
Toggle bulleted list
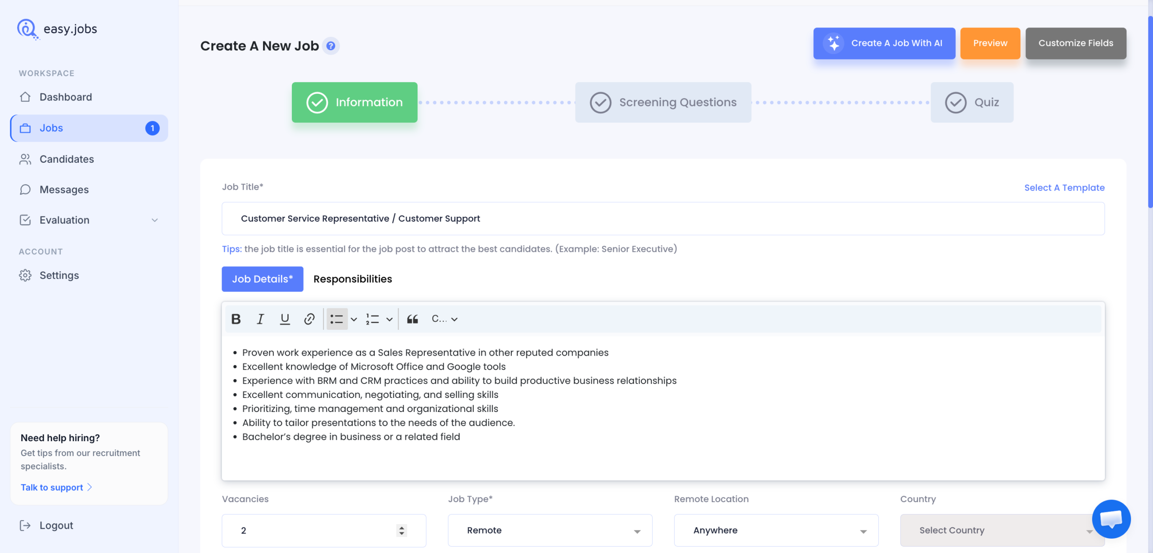[x=337, y=319]
